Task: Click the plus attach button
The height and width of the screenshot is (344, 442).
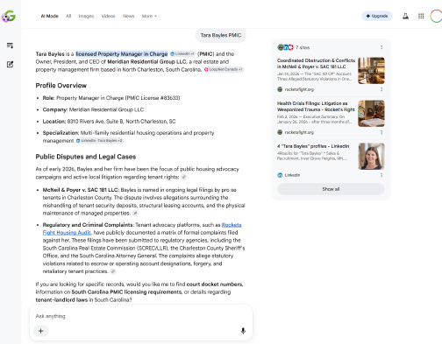Action: point(41,331)
